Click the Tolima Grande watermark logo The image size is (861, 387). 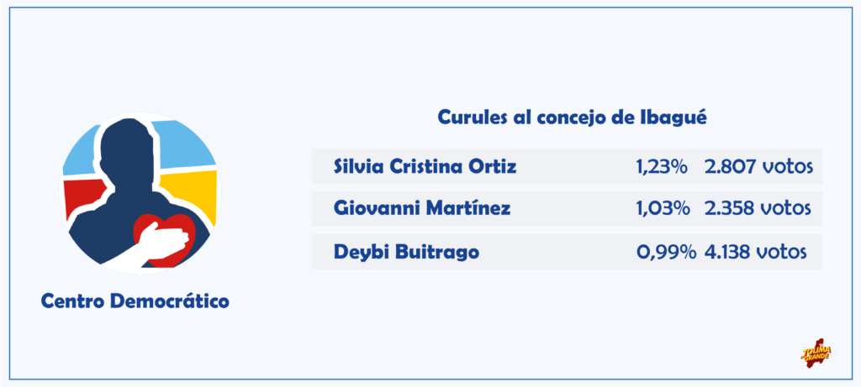(816, 353)
